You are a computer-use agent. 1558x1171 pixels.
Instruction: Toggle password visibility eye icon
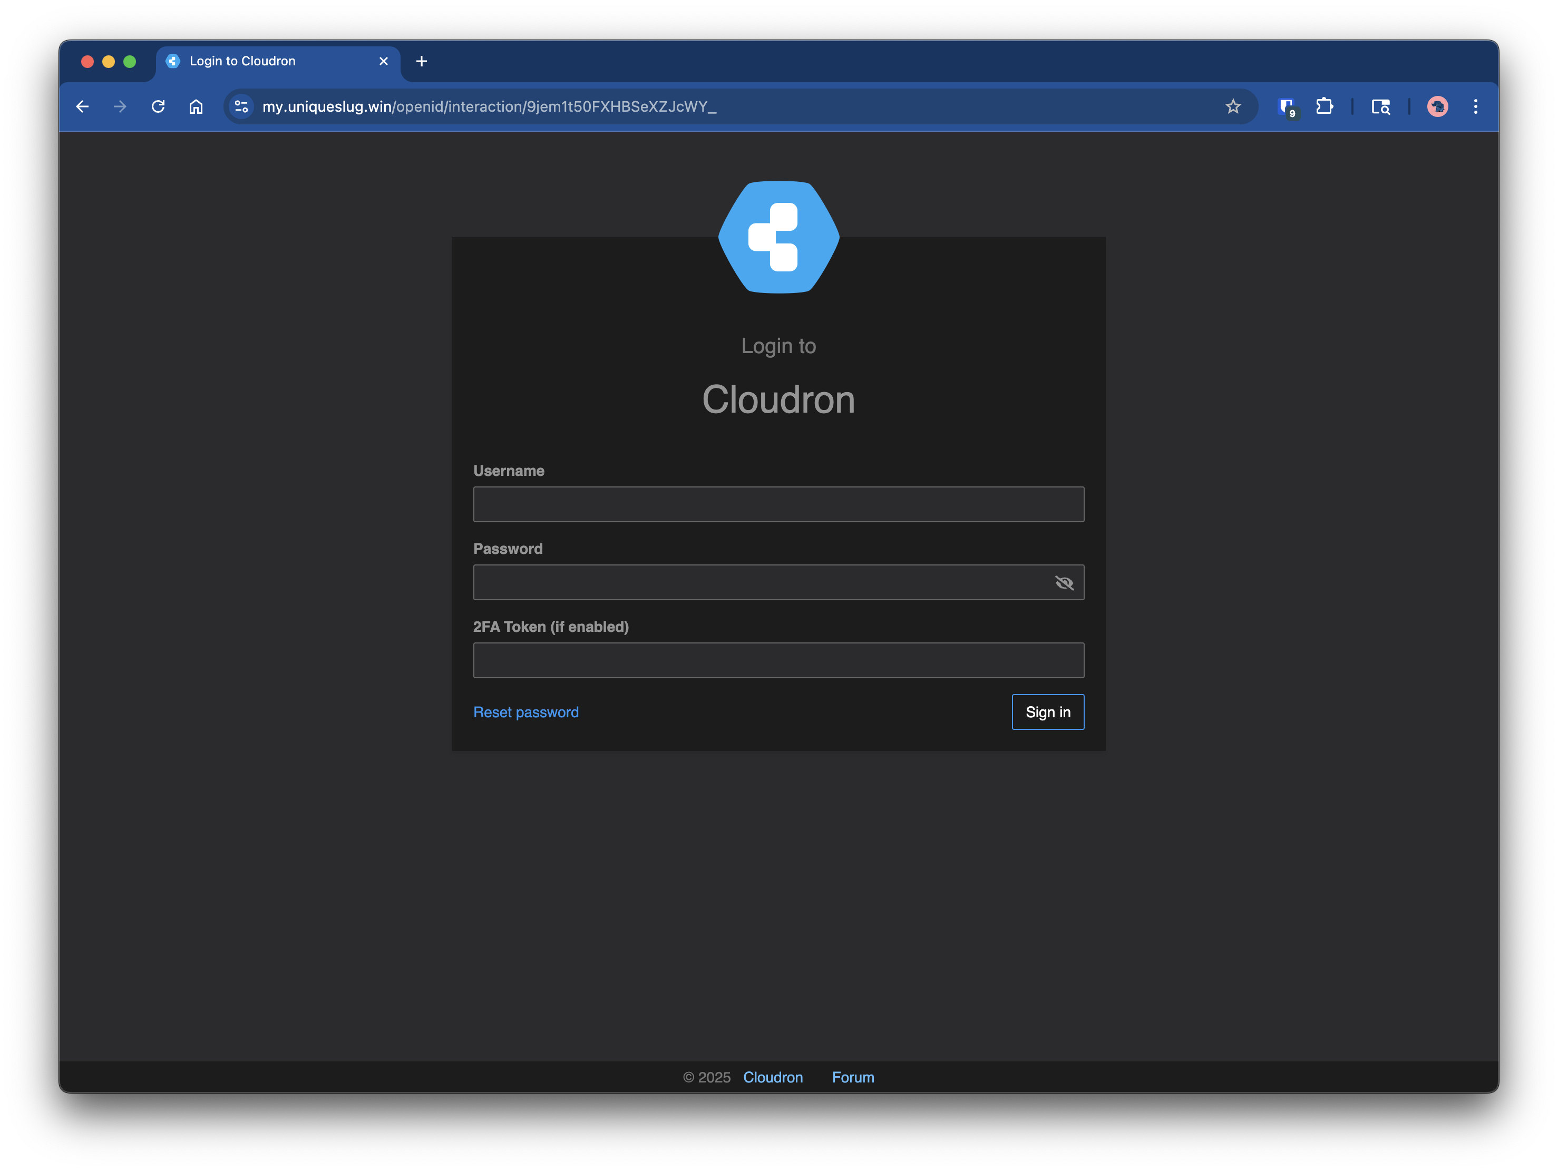[1064, 582]
